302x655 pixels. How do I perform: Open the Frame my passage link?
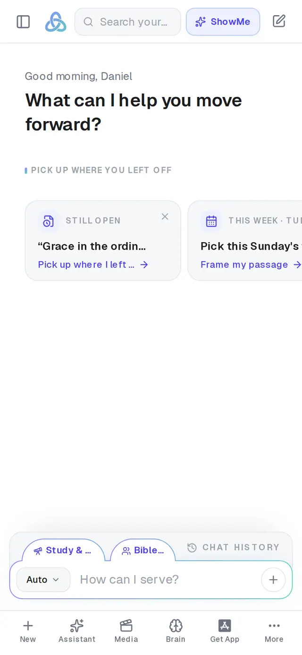251,264
